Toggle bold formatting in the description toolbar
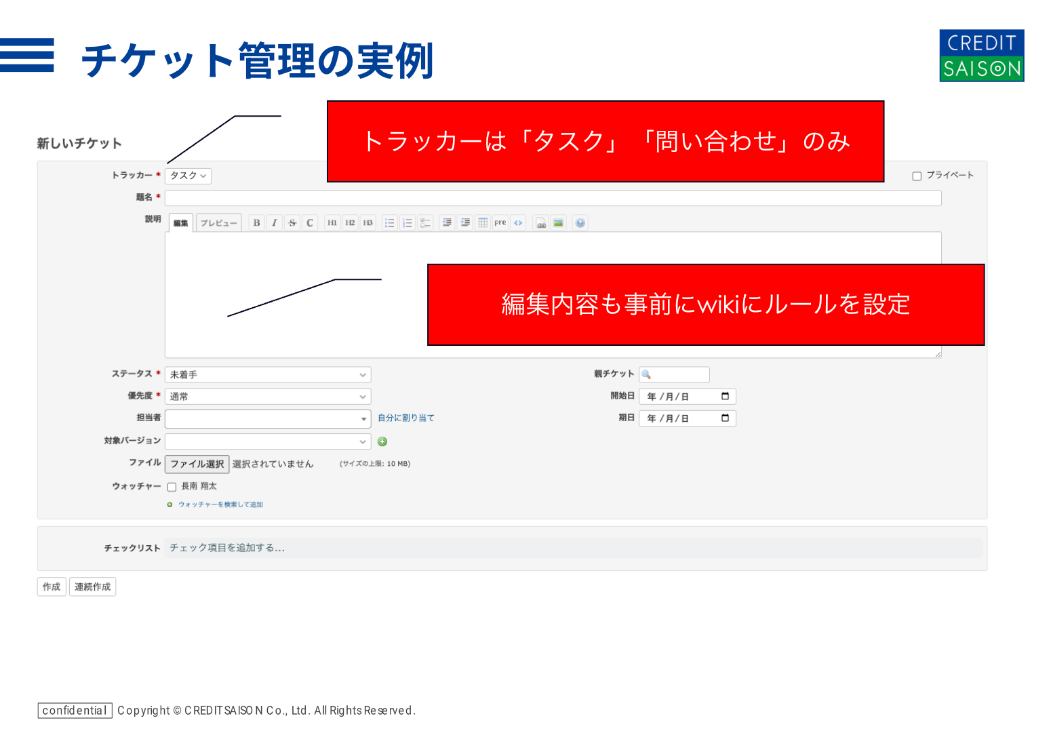The width and height of the screenshot is (1053, 733). coord(256,223)
